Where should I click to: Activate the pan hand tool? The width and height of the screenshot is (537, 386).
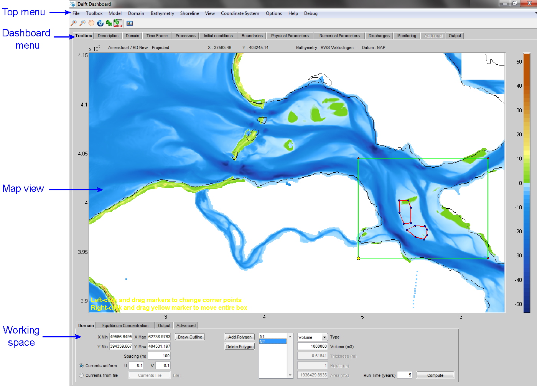[91, 23]
